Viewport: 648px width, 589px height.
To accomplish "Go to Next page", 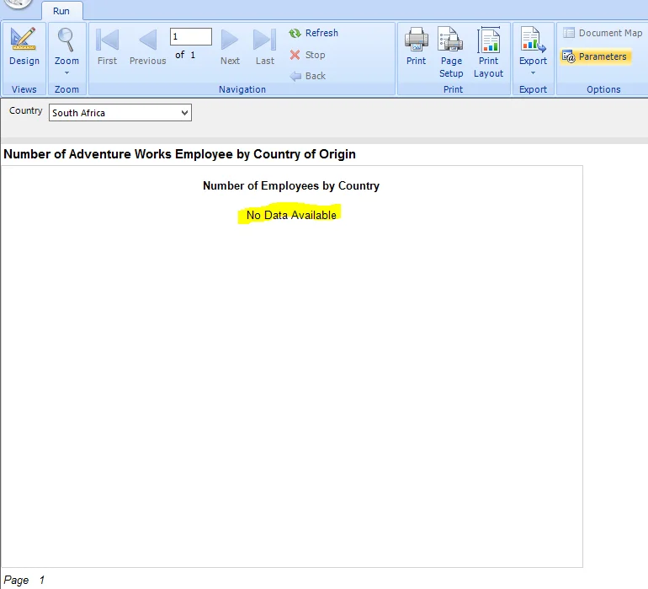I will pos(230,46).
